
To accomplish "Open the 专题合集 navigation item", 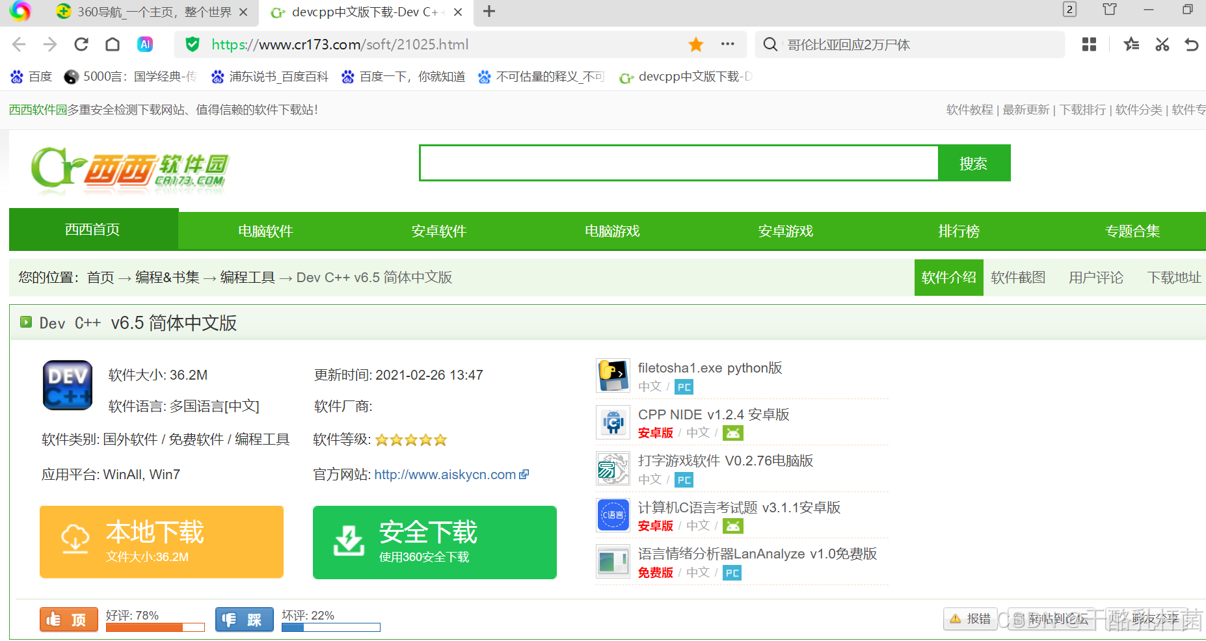I will coord(1132,231).
